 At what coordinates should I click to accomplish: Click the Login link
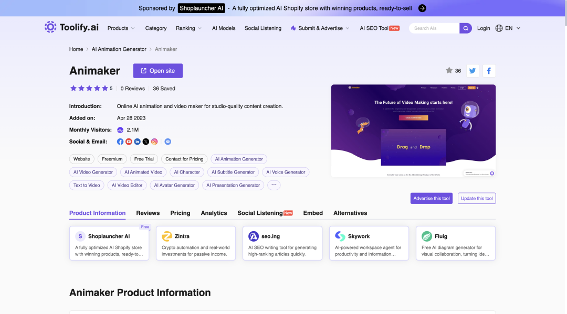tap(484, 28)
